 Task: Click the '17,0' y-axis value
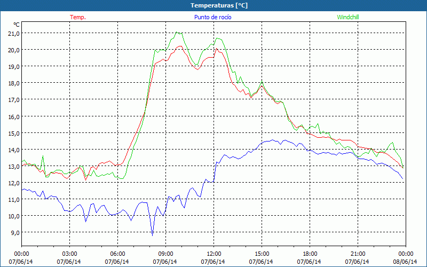(14, 100)
